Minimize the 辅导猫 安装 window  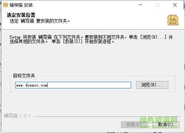140,5
